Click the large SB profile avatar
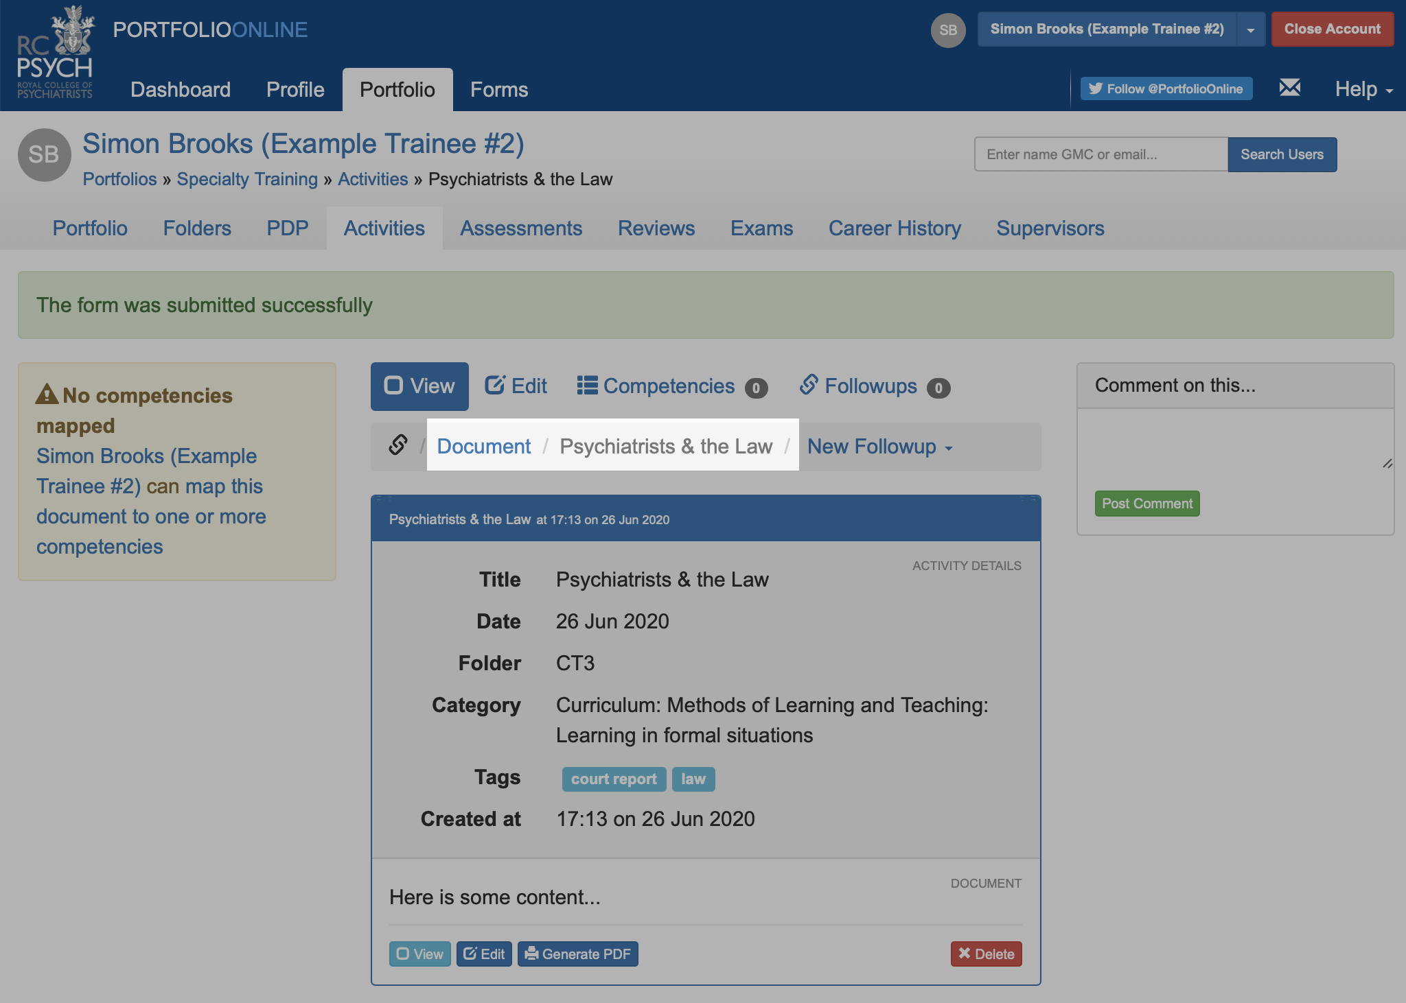This screenshot has height=1003, width=1406. (x=44, y=155)
